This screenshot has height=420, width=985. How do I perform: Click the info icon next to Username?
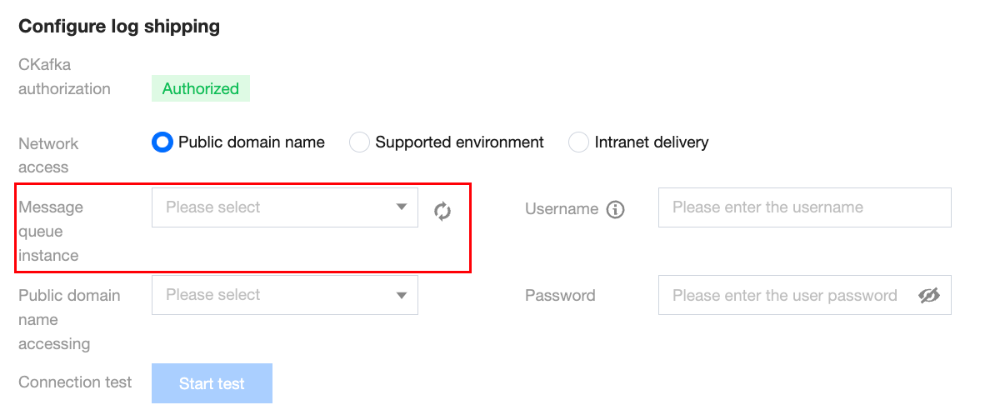point(616,209)
